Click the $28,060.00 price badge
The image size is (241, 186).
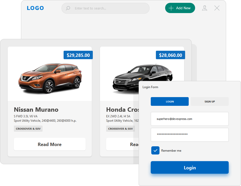pos(170,55)
